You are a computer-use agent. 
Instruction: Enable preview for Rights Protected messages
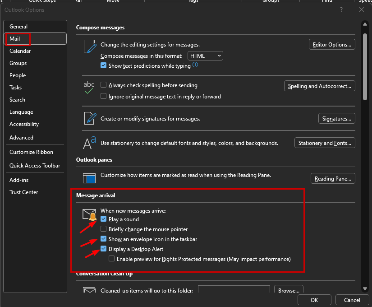111,258
